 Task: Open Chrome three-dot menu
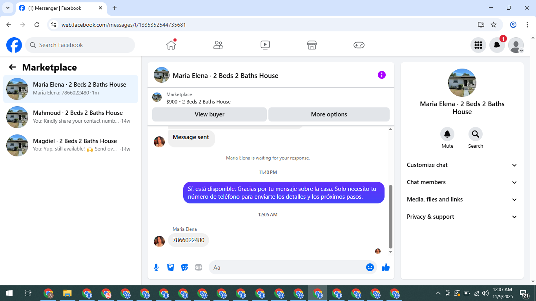(527, 25)
